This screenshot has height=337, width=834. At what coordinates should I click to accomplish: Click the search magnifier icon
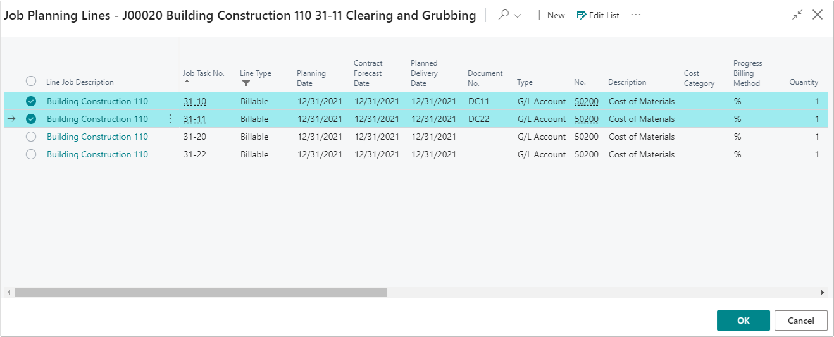(504, 15)
